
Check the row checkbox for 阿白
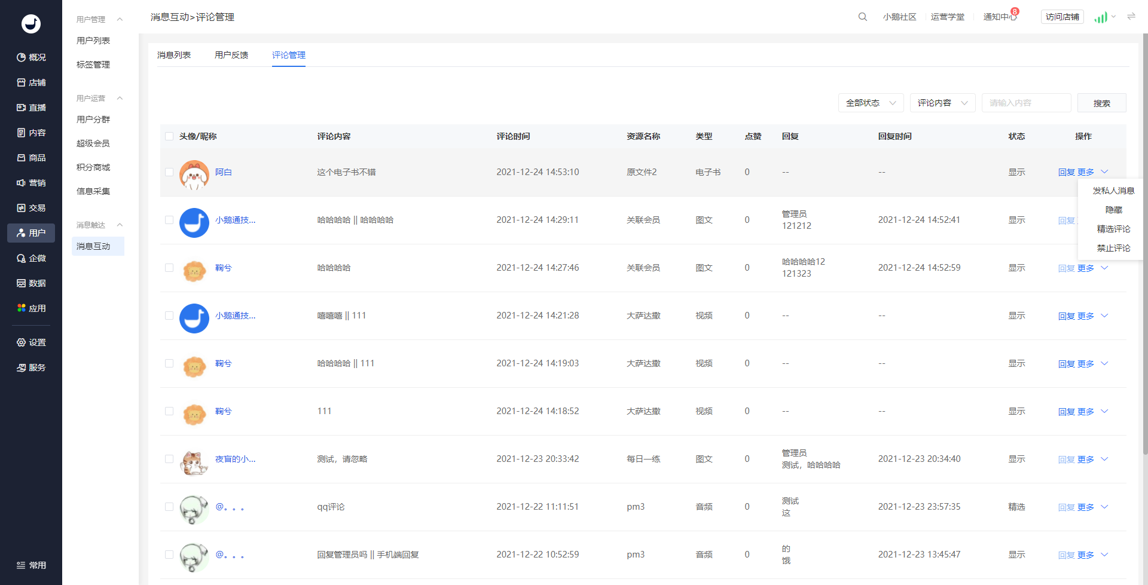click(169, 172)
